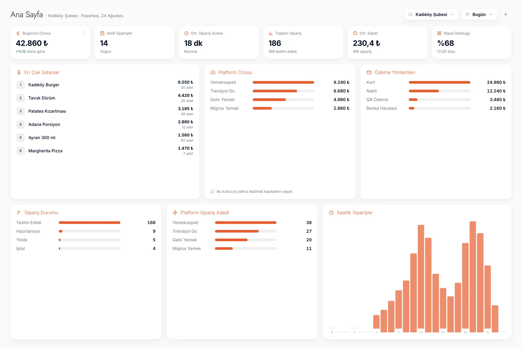Click the card icon beside Ödeme Yöntemleri

(x=369, y=72)
